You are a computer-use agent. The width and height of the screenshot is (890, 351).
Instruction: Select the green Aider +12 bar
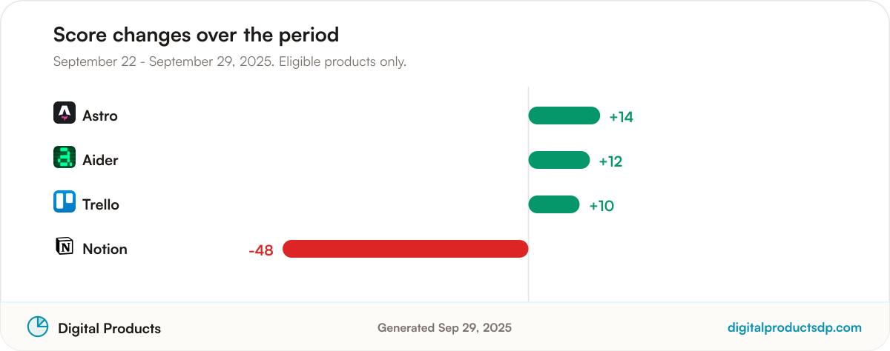click(x=558, y=160)
